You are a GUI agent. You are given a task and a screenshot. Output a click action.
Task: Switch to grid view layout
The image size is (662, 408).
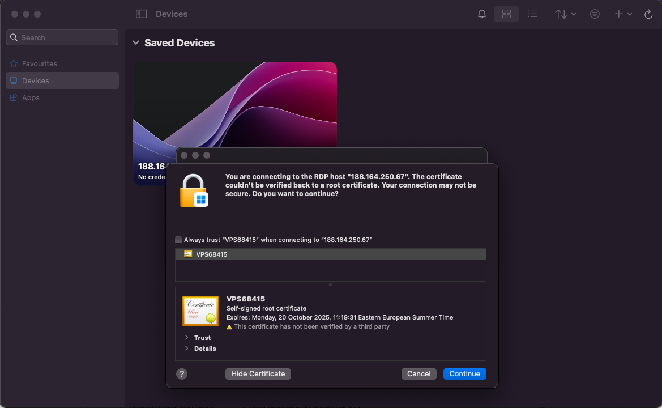[506, 14]
